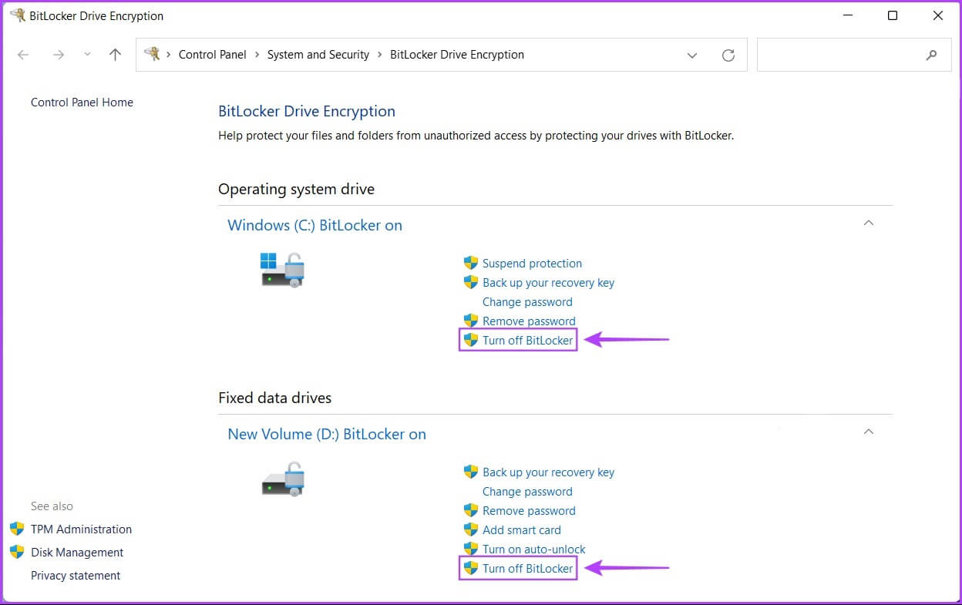Click shield icon beside D: Remove password

471,510
